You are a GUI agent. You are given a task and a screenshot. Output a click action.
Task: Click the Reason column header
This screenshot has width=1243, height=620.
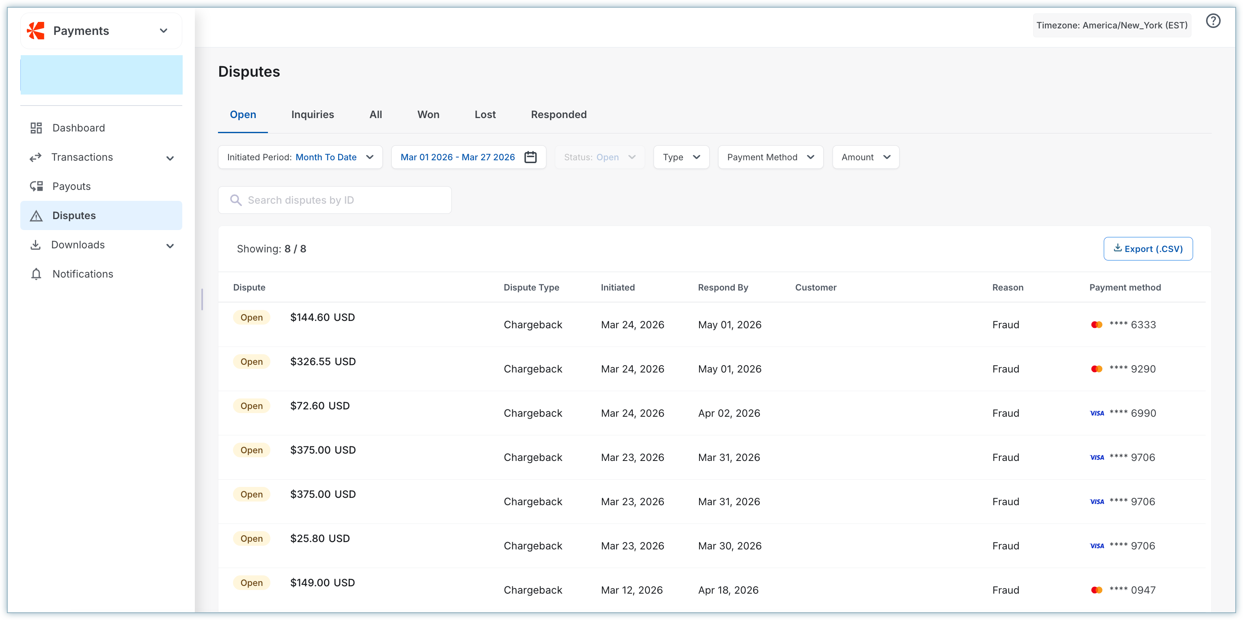click(1008, 288)
